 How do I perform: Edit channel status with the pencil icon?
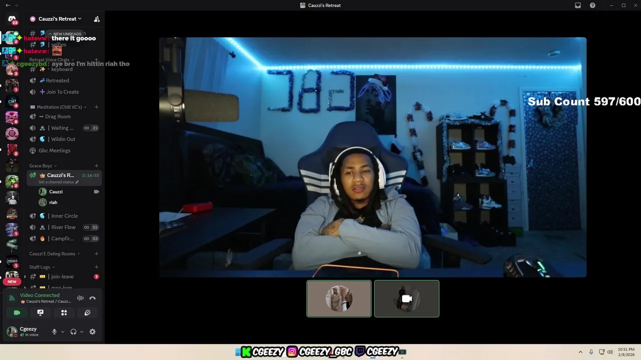tap(77, 182)
